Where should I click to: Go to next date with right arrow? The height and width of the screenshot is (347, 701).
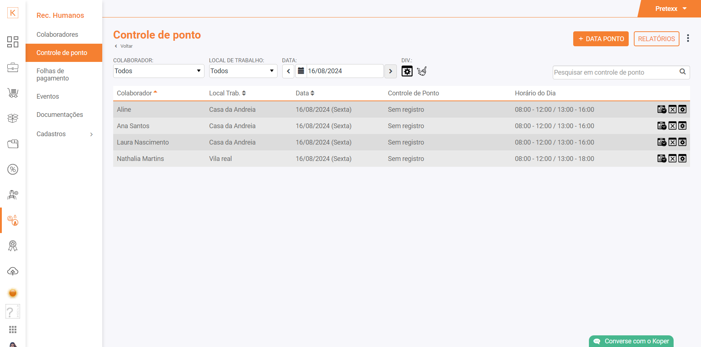(390, 71)
